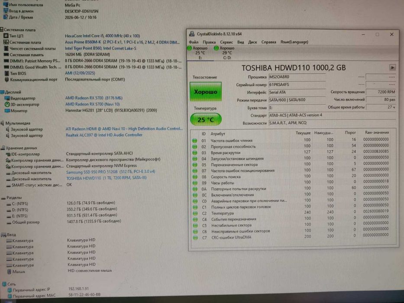
Task: Click the Тип BIOS icon
Action: click(6, 74)
